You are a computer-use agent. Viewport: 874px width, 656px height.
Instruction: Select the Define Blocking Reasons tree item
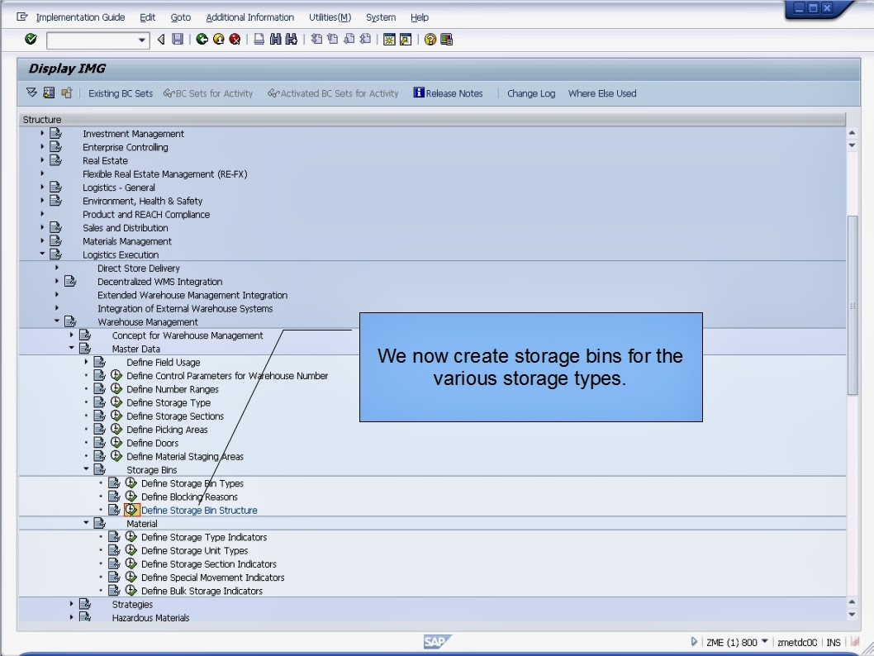189,497
